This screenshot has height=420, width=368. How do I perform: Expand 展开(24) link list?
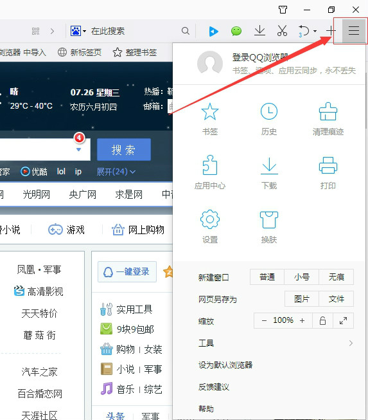click(x=116, y=172)
